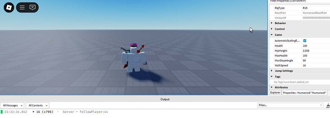Viewport: 330px width, 118px height.
Task: Edit the WalkSpeed value field
Action: (316, 66)
